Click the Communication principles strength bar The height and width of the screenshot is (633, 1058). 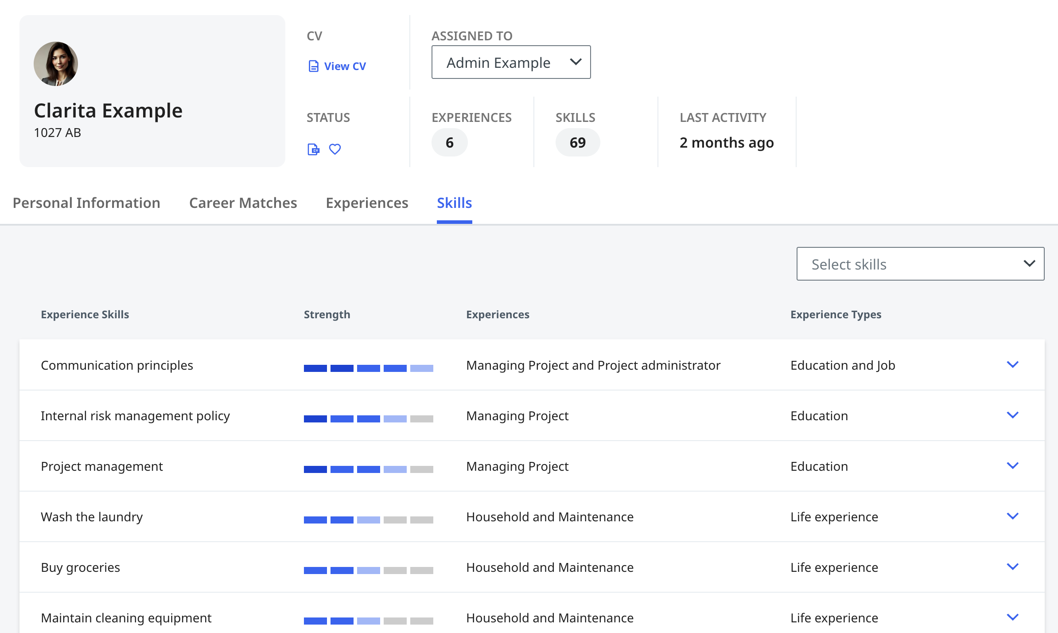[369, 368]
